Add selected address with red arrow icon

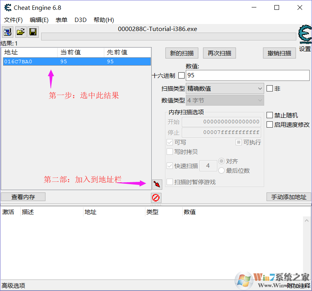[157, 184]
